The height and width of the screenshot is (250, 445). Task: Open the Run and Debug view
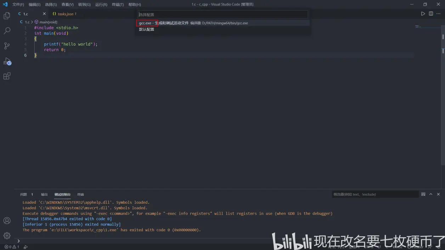coord(7,61)
